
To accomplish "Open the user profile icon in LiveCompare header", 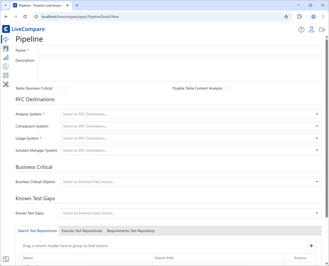I will point(312,29).
